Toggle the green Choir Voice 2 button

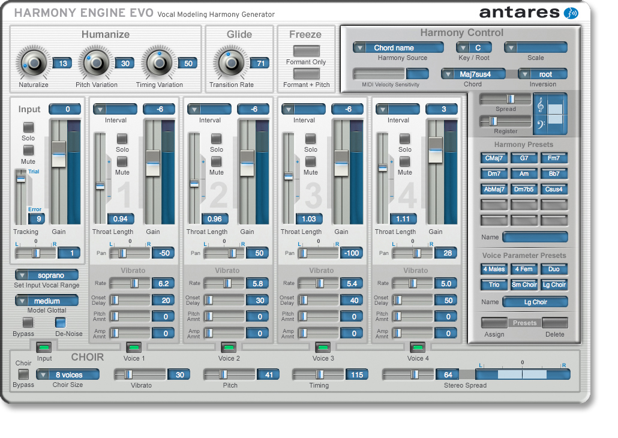229,347
